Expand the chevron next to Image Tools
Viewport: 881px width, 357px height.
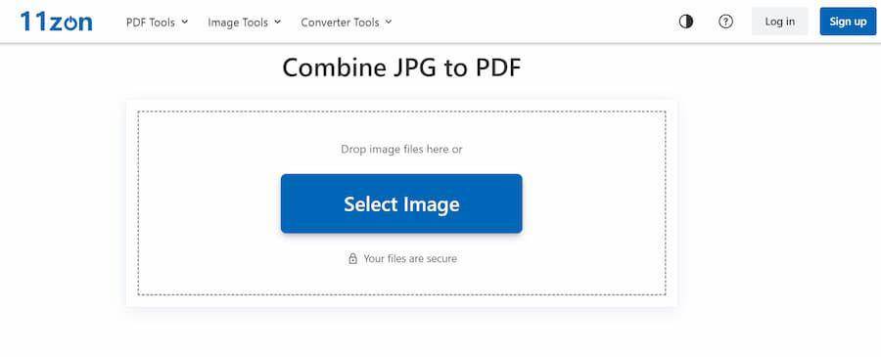click(x=277, y=22)
